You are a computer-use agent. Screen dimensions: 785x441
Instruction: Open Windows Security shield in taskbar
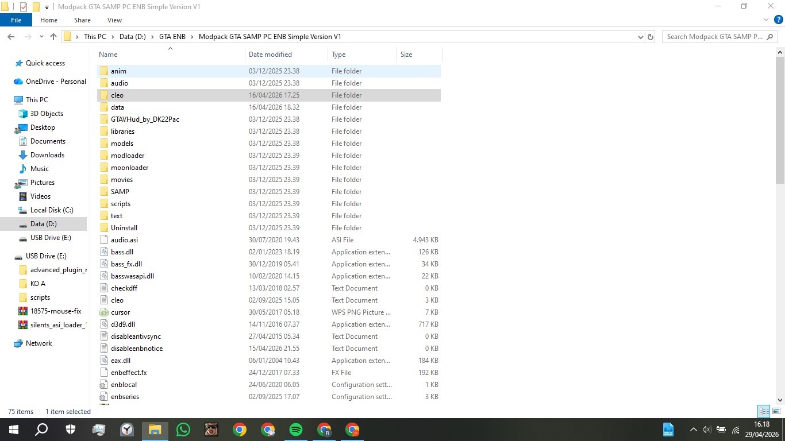[71, 430]
